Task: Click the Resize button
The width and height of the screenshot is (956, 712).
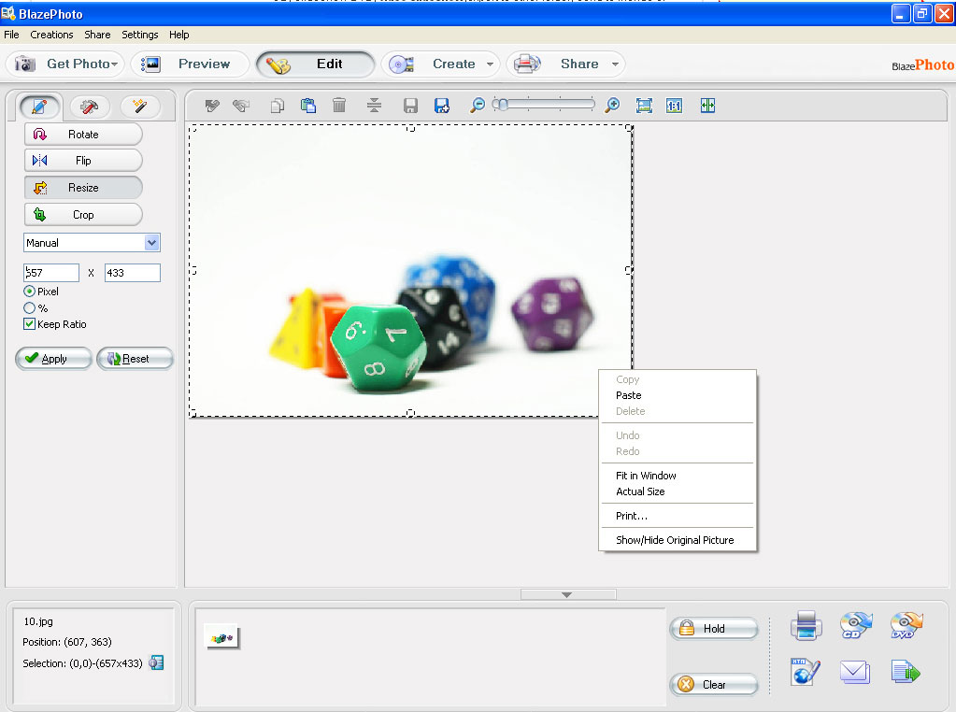Action: (x=83, y=188)
